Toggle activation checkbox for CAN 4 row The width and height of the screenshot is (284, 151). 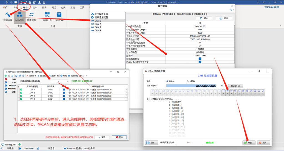64,99
